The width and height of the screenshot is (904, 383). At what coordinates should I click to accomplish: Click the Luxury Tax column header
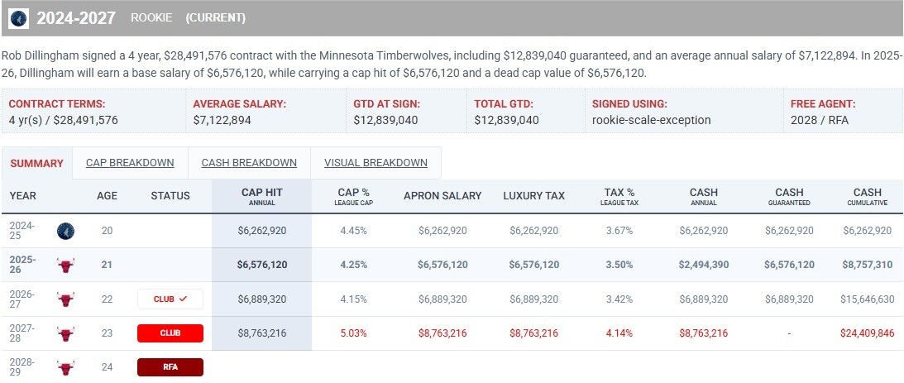(x=533, y=196)
